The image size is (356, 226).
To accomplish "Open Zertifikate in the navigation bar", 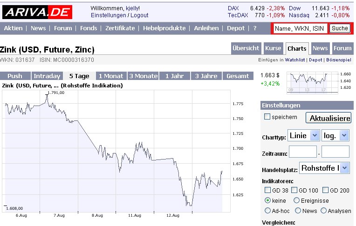I will [120, 28].
